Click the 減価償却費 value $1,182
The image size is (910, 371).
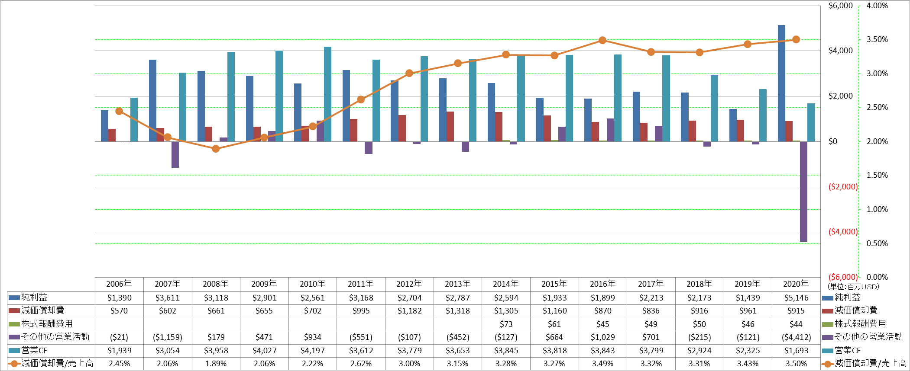(x=409, y=311)
